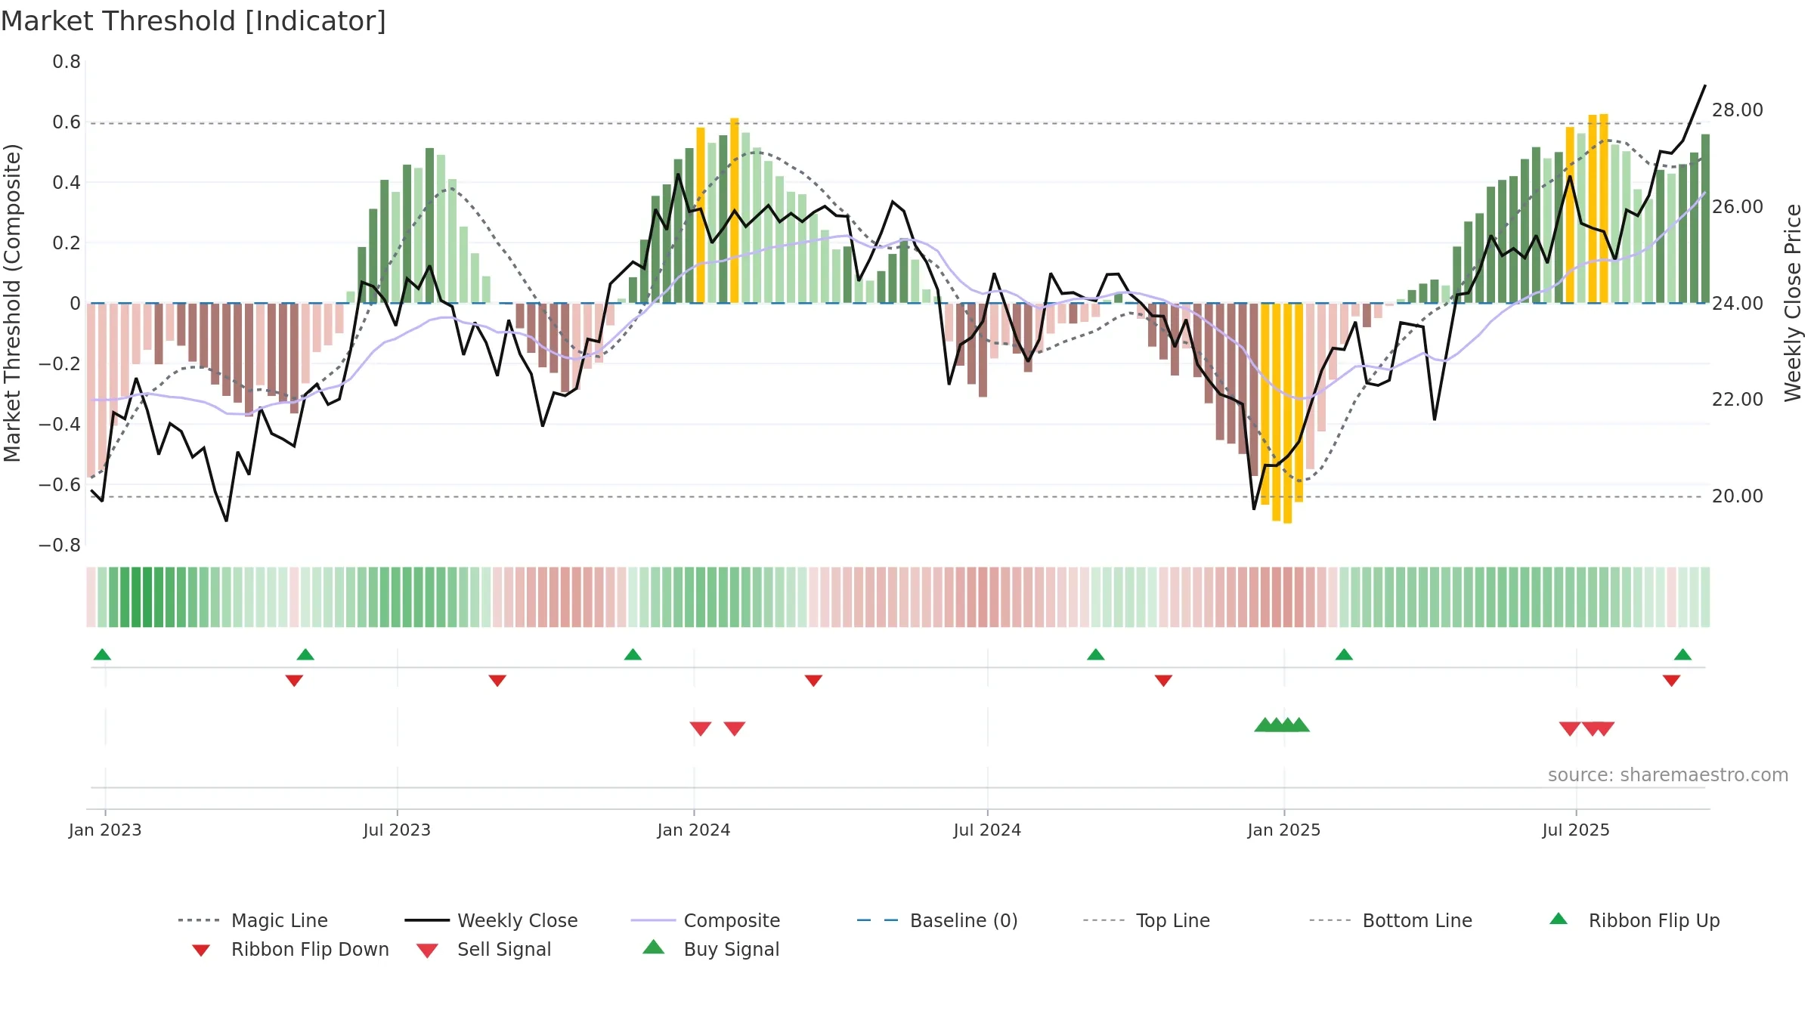Click the first buy signal marker before Jan 2025
Image resolution: width=1814 pixels, height=1020 pixels.
pos(1265,725)
